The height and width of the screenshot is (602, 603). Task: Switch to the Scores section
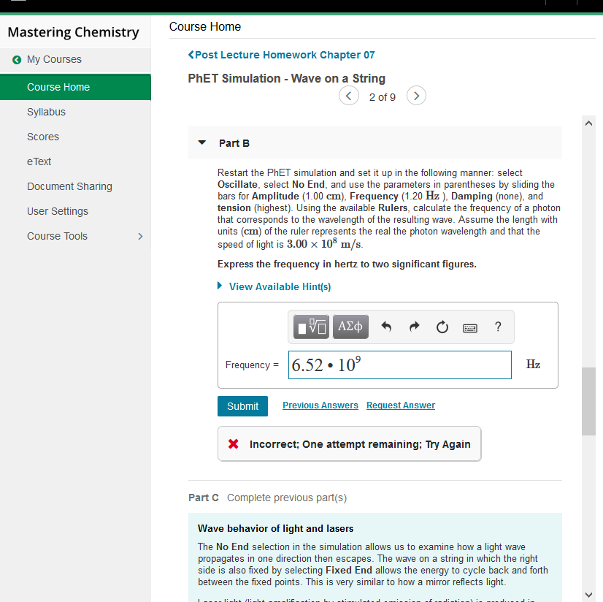pos(42,137)
